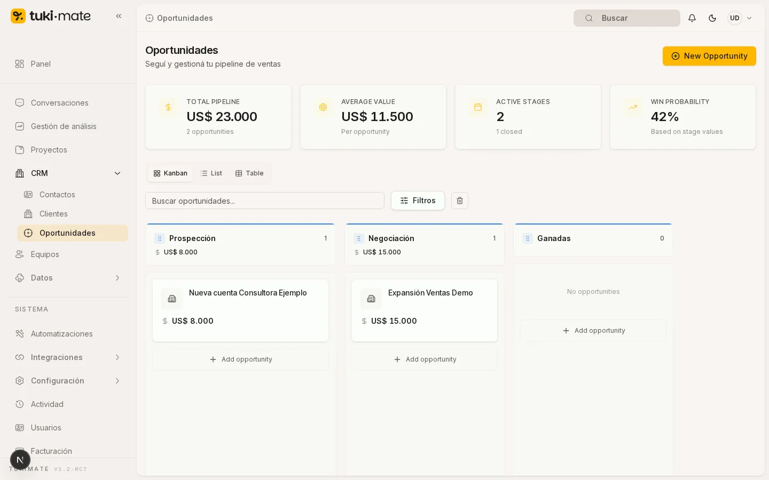Open notifications bell icon

click(692, 18)
